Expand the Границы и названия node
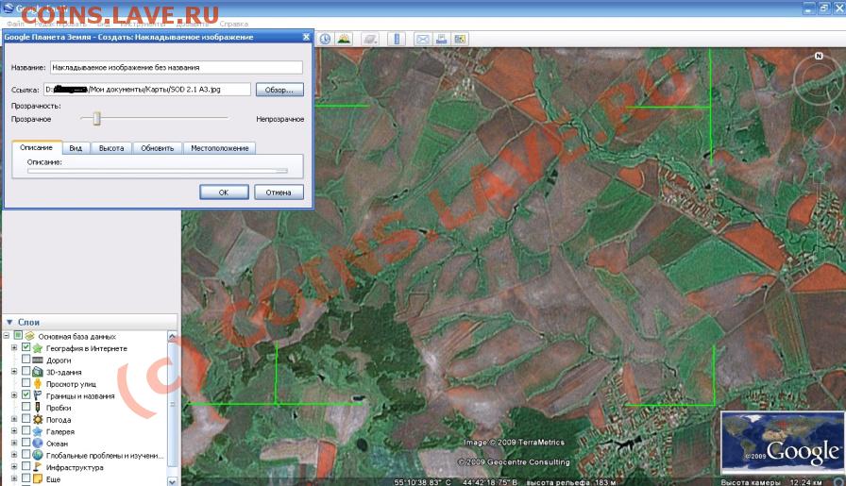This screenshot has height=486, width=846. click(14, 395)
